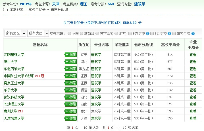Click 武汉科技大学 name link
This screenshot has width=204, height=131.
[14, 97]
